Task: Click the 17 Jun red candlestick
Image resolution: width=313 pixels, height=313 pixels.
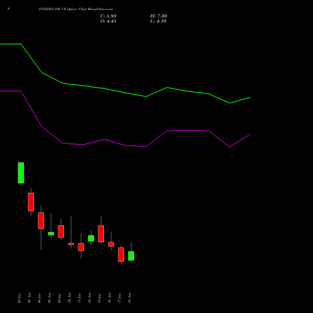Action: pyautogui.click(x=121, y=254)
